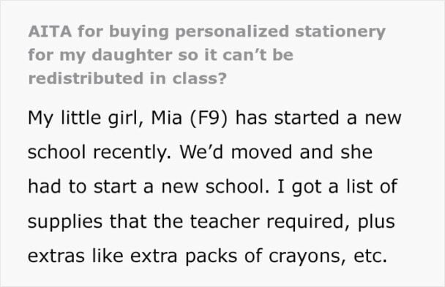Click "etc." at the paragraph's end
The width and height of the screenshot is (445, 287).
[370, 256]
